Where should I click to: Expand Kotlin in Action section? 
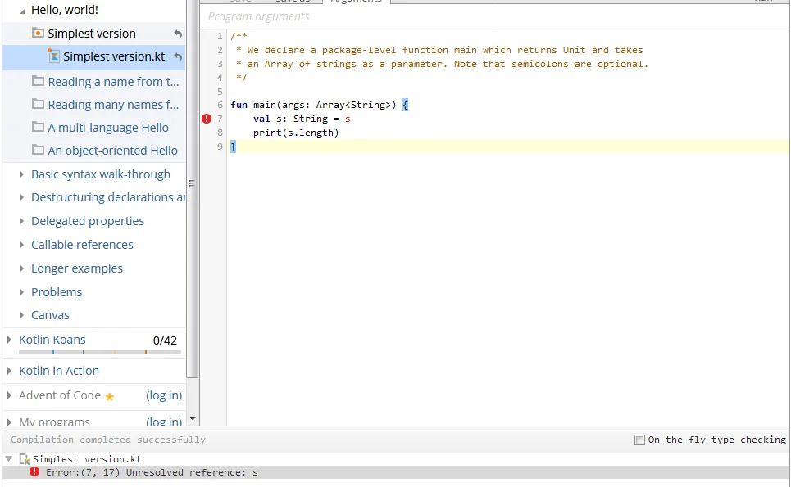click(x=9, y=371)
